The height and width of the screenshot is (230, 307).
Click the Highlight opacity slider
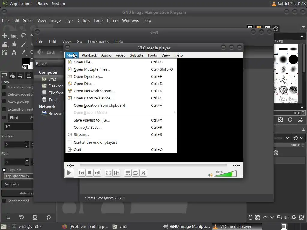point(19,176)
